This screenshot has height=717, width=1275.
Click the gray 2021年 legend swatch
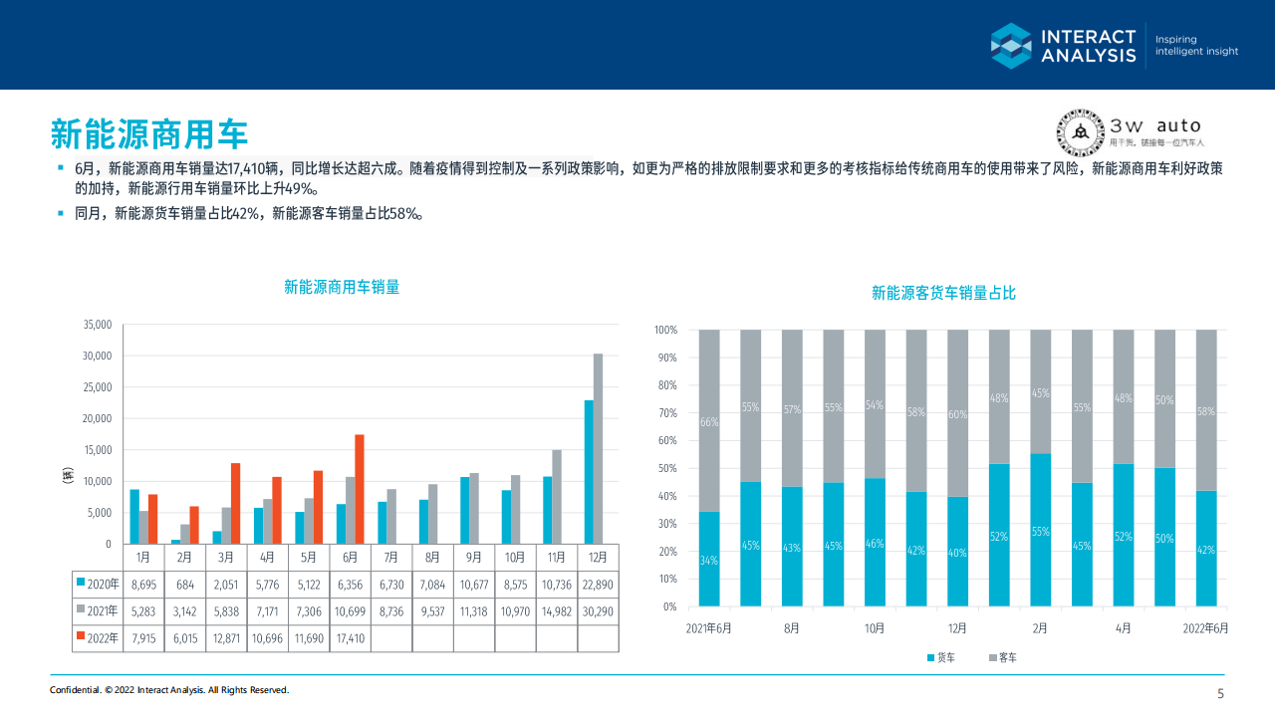pos(82,609)
